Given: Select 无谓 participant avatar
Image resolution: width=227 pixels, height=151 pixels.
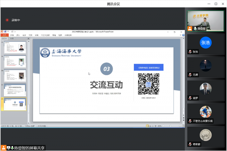Looking at the screenshot, I should (206, 65).
